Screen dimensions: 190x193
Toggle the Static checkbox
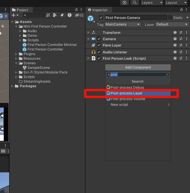[170, 17]
